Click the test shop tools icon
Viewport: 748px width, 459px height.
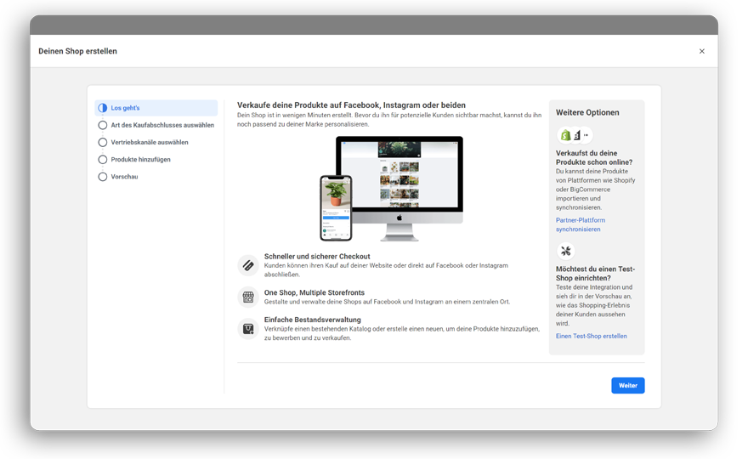(566, 251)
